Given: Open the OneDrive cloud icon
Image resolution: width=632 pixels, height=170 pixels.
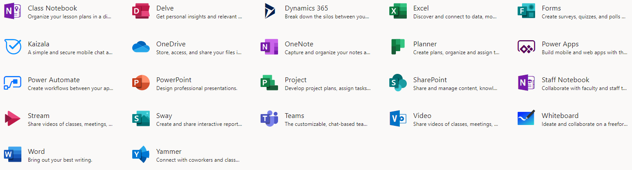Looking at the screenshot, I should tap(141, 47).
